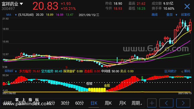The height and width of the screenshot is (109, 194).
Task: Open the 周期 period selector
Action: 137,103
